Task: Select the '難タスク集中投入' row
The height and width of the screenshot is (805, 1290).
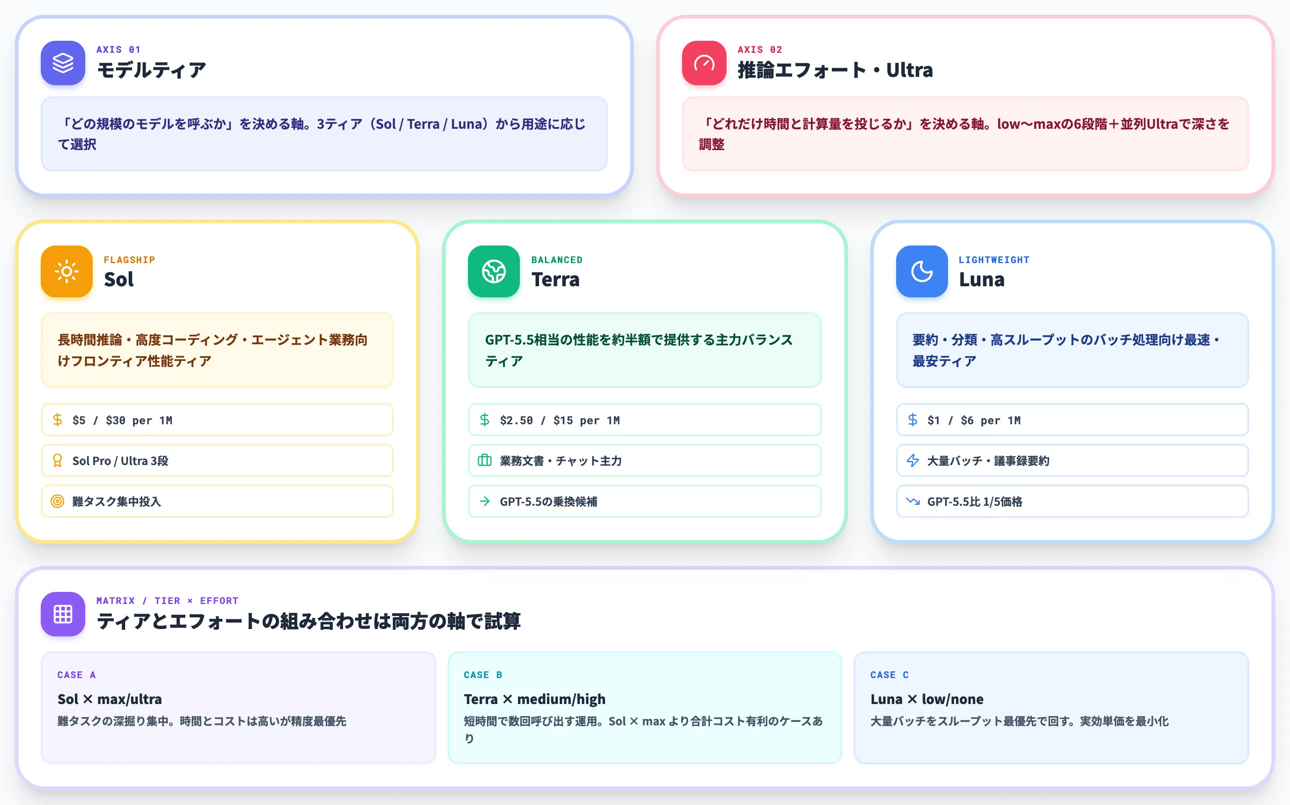Action: [217, 501]
